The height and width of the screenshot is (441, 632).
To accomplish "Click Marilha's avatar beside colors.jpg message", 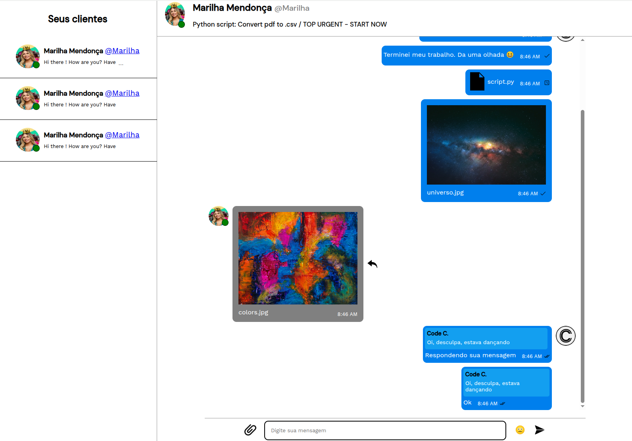I will (219, 216).
